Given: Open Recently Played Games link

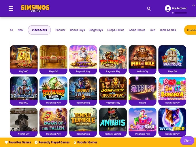Looking at the screenshot, I should [x=54, y=142].
